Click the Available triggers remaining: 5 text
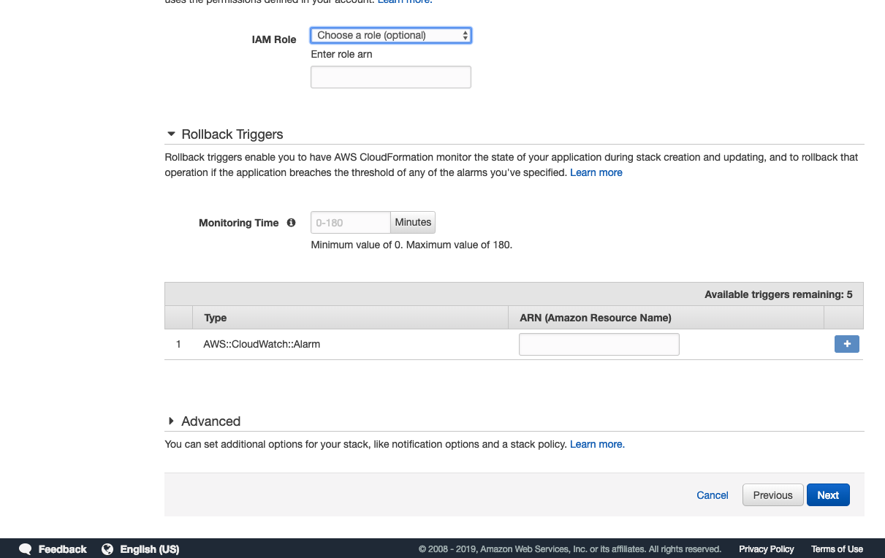The width and height of the screenshot is (885, 558). (x=778, y=294)
